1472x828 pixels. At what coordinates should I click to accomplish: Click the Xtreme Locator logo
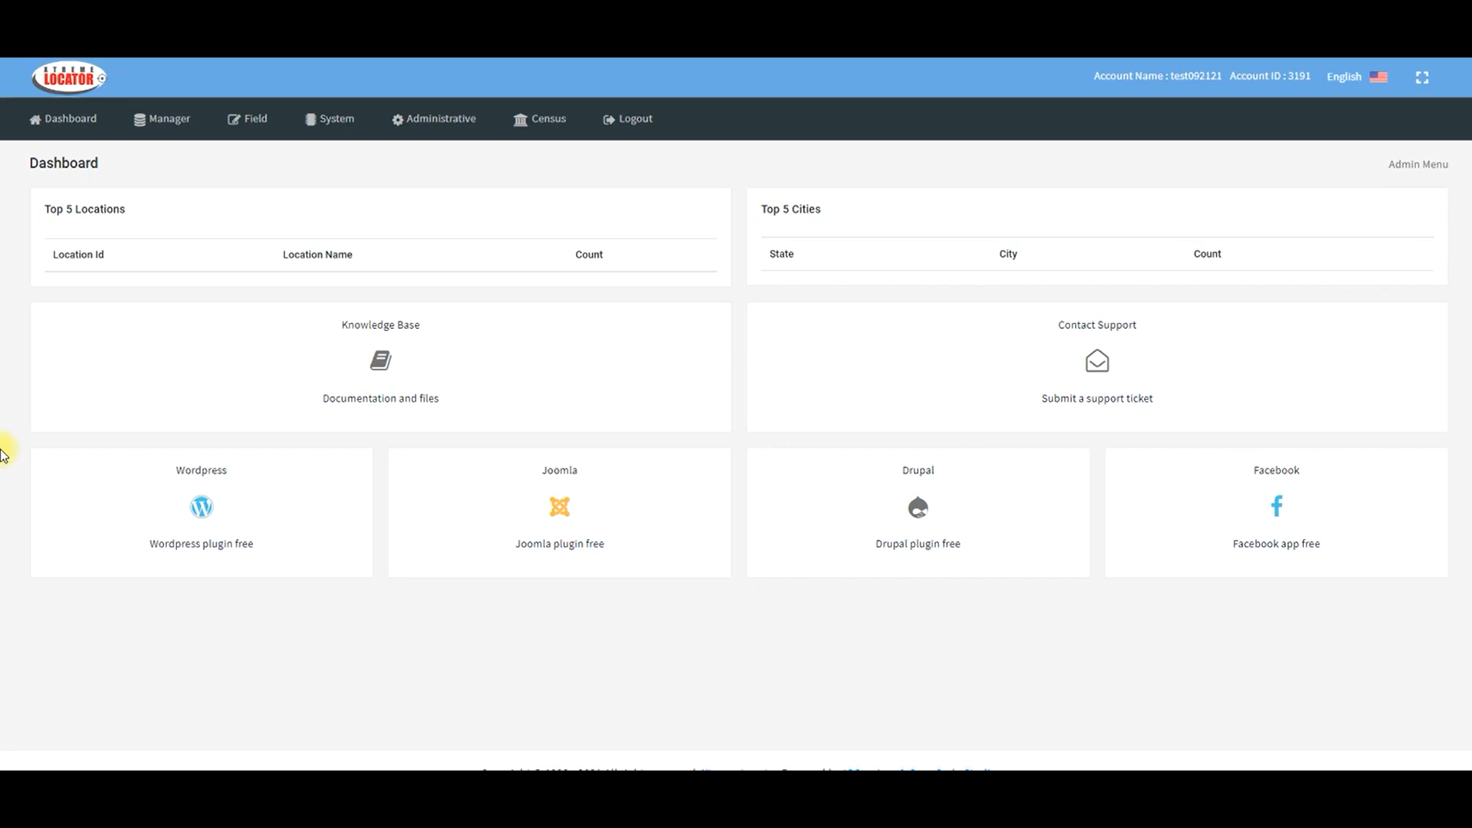pos(69,77)
